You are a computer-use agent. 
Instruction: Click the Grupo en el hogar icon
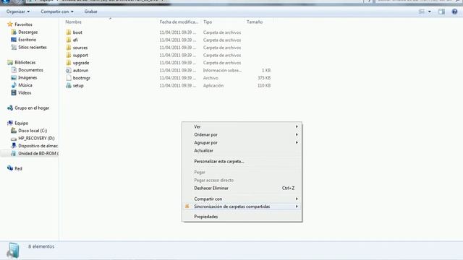(x=10, y=108)
